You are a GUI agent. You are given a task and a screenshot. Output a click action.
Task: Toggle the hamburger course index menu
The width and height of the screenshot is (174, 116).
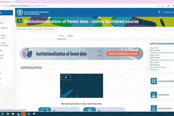tap(19, 21)
